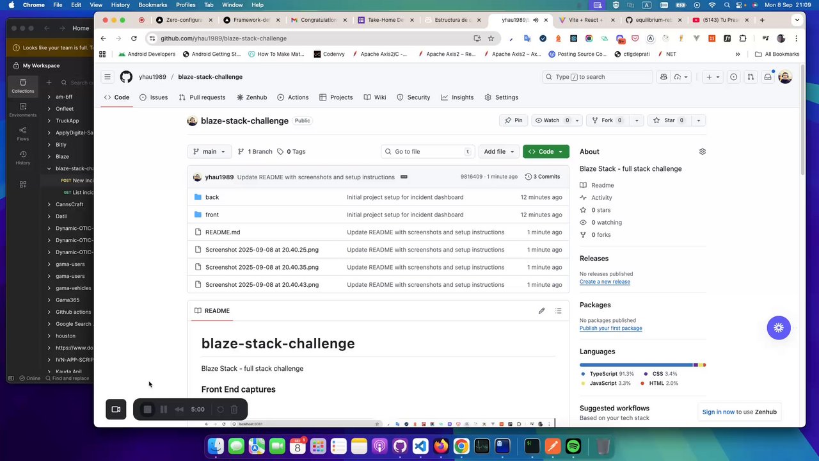Open 3 Commits history link
The width and height of the screenshot is (819, 461).
[543, 177]
